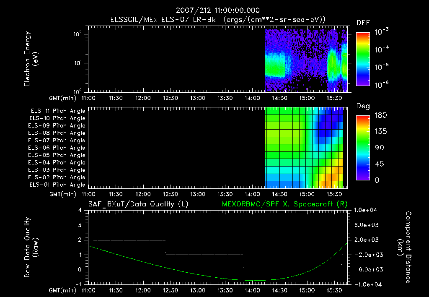Click the data quality line at level 2
The image size is (429, 297).
click(129, 240)
